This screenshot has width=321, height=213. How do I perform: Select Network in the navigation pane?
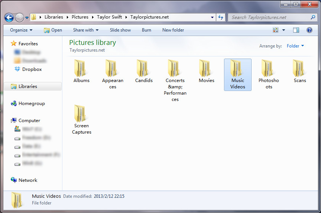coord(28,180)
